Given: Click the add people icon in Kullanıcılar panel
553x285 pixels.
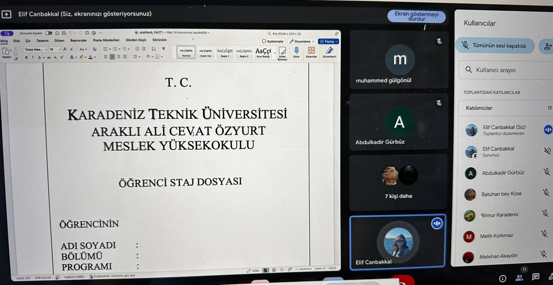Looking at the screenshot, I should [547, 46].
